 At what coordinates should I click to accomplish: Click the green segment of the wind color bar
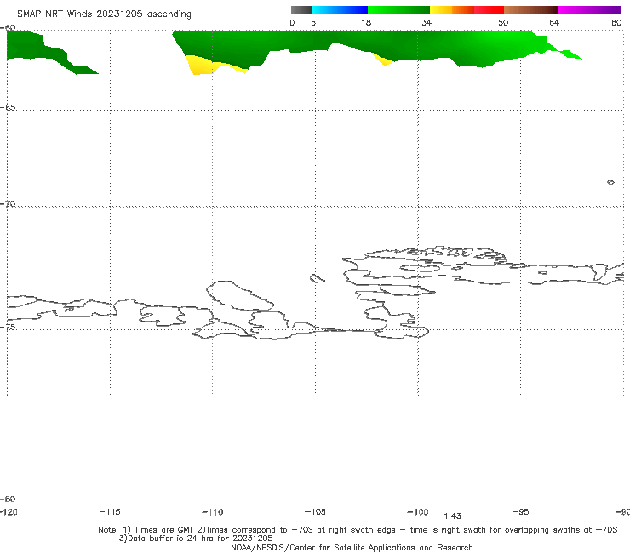pyautogui.click(x=398, y=10)
